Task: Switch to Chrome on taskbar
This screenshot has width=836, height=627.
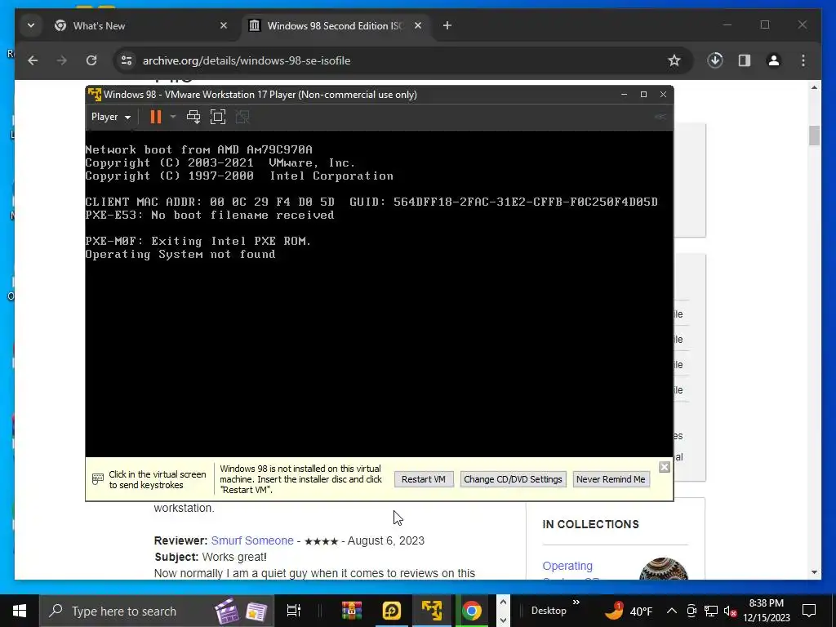Action: click(x=471, y=611)
